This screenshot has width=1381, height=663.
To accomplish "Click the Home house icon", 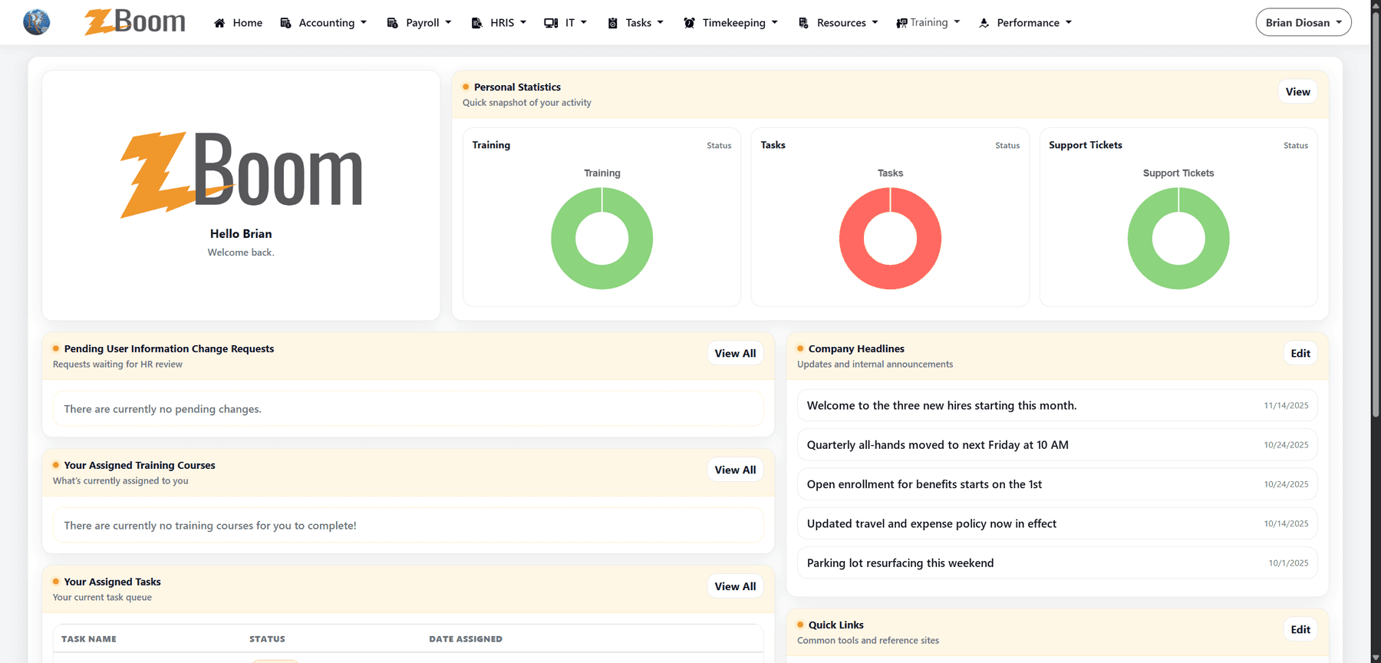I will (x=219, y=23).
